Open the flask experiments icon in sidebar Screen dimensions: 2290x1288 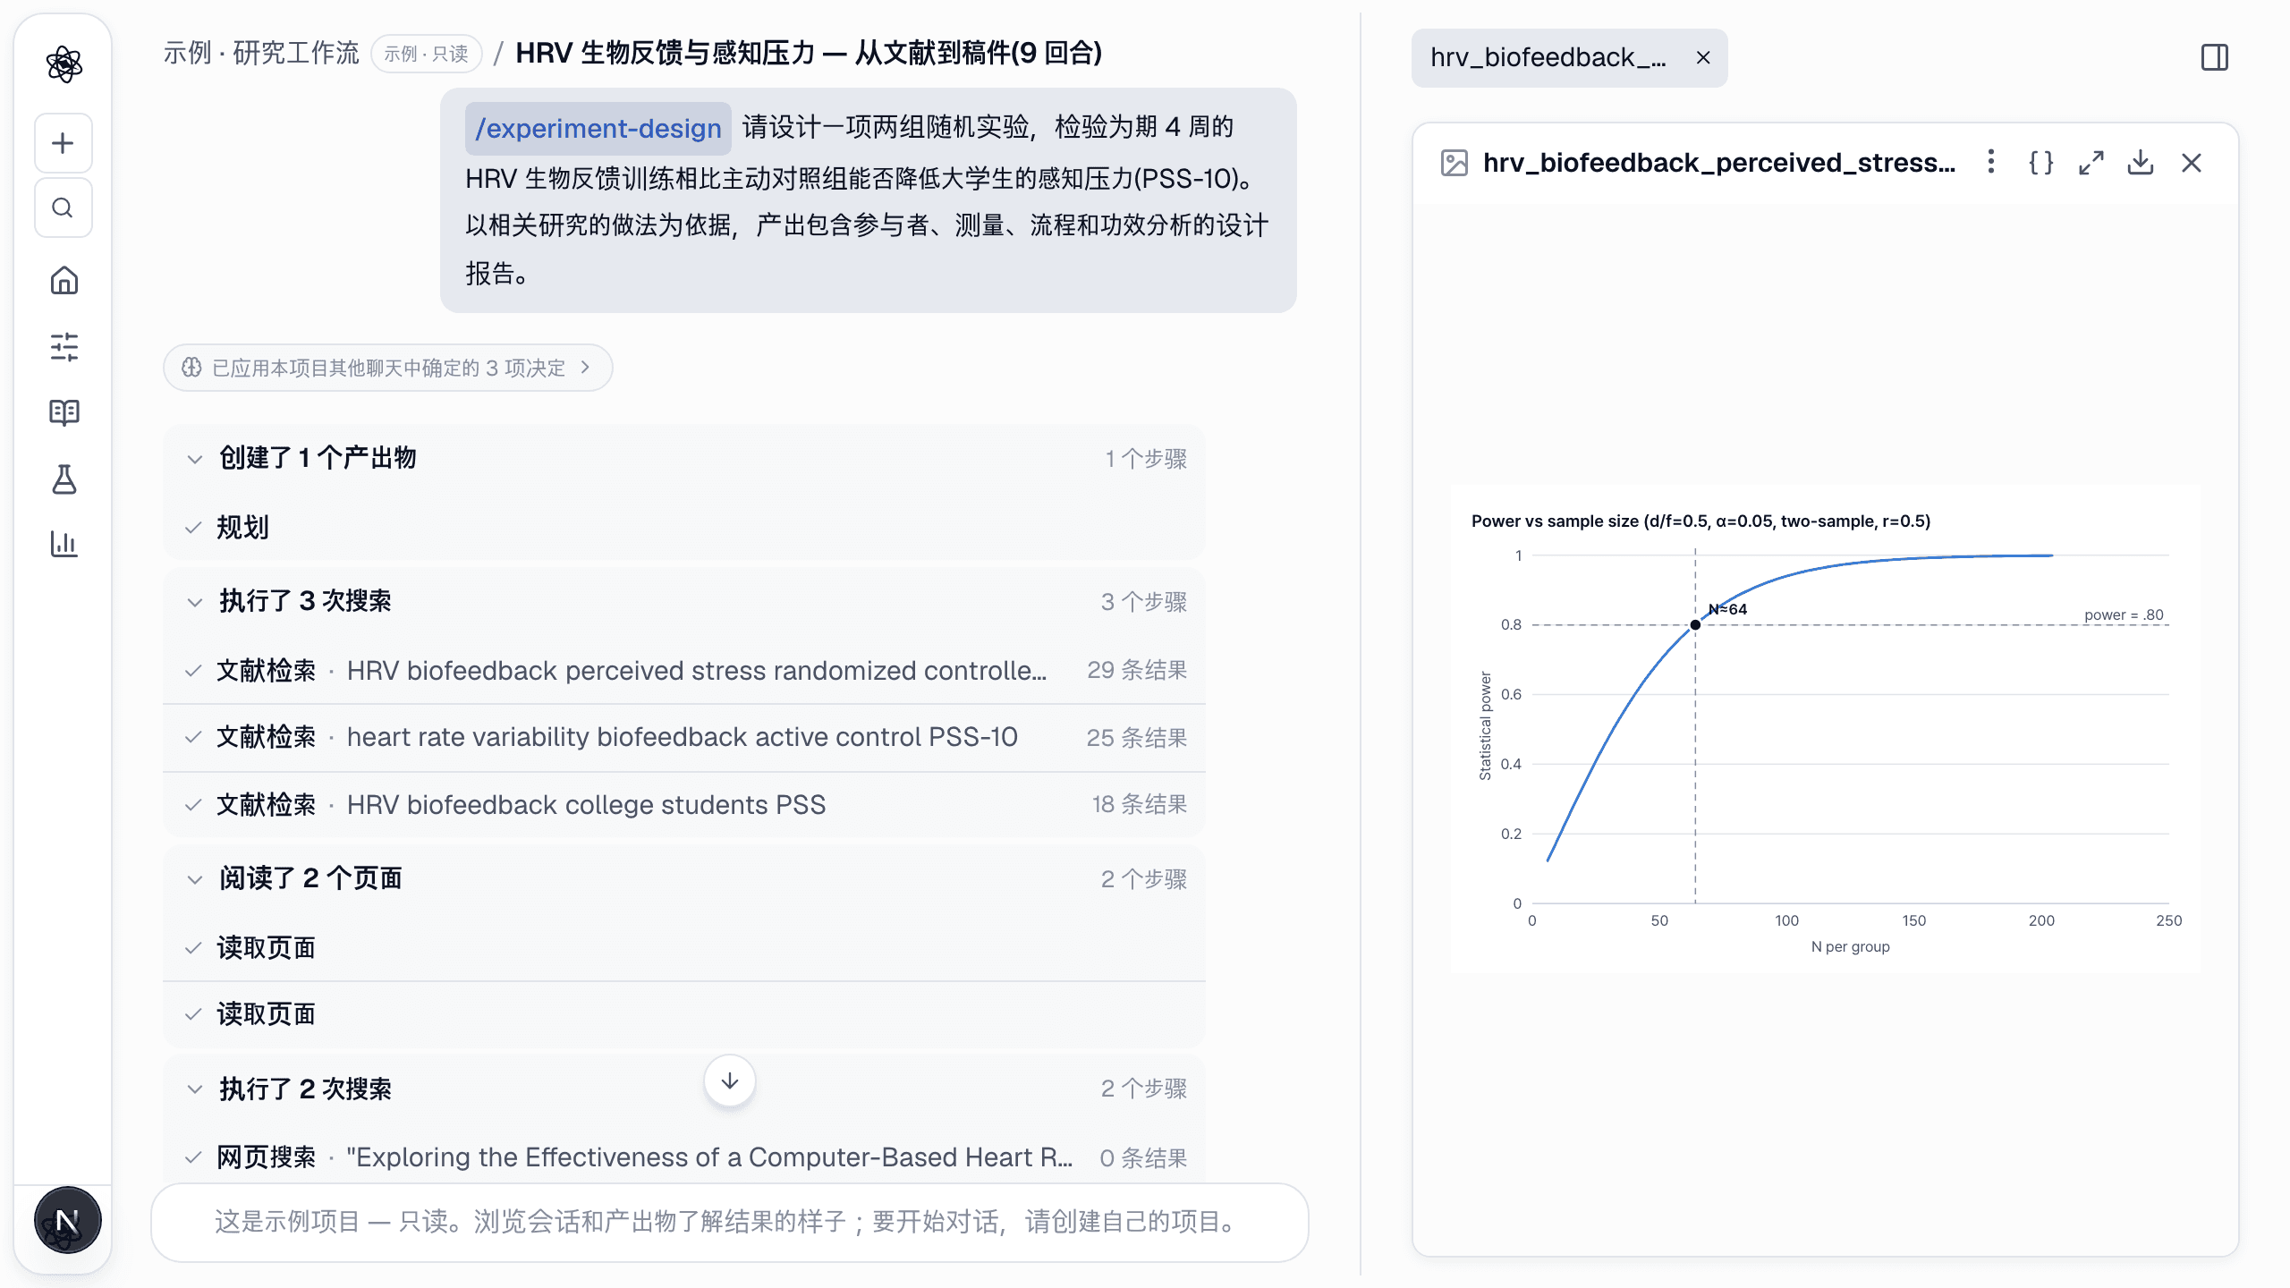point(64,479)
